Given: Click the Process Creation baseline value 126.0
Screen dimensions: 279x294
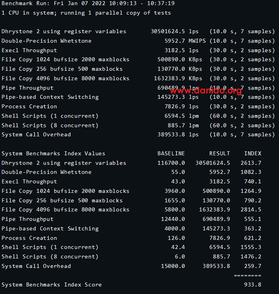Looking at the screenshot, I should [176, 238].
